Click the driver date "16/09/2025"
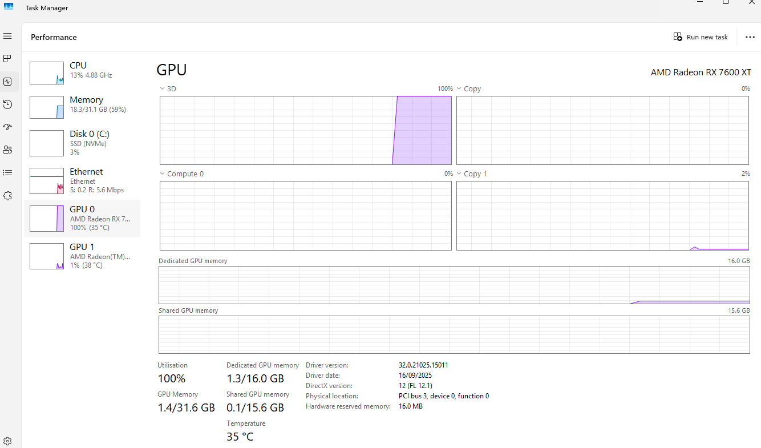 tap(415, 376)
